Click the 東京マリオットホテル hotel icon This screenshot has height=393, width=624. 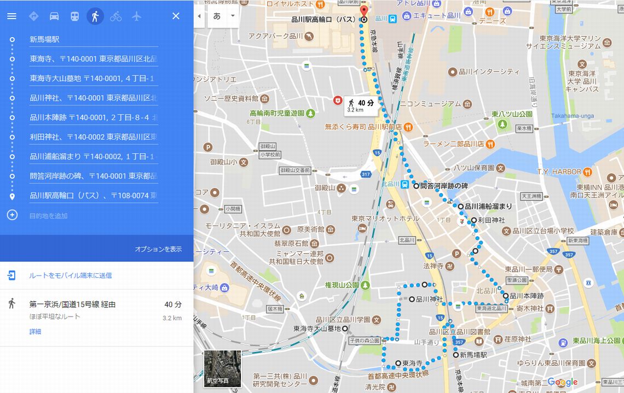pos(362,228)
